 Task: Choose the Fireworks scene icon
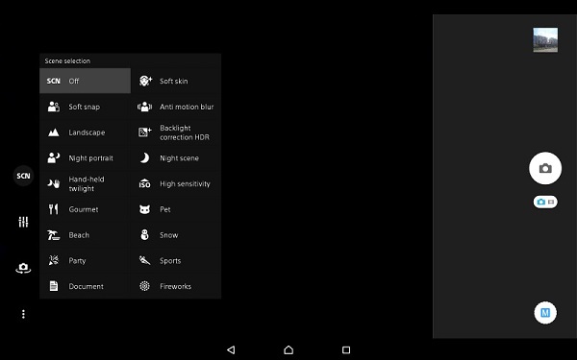point(144,286)
